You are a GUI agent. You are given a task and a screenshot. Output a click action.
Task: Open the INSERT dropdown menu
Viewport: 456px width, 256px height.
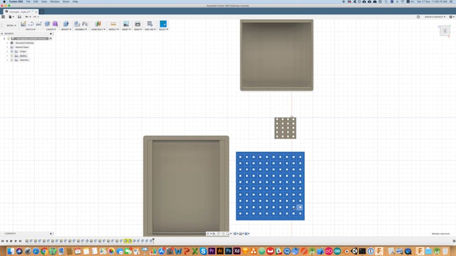(x=126, y=30)
